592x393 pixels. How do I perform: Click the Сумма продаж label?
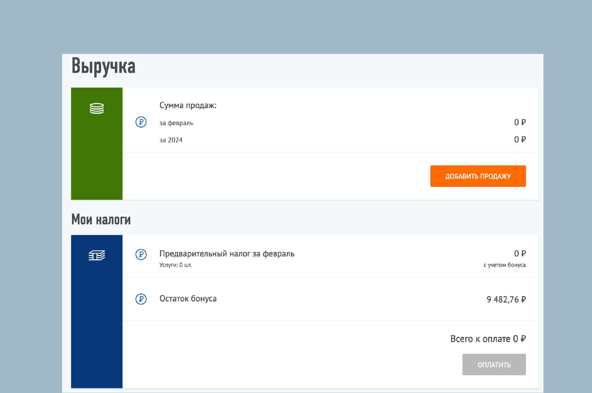click(x=188, y=105)
